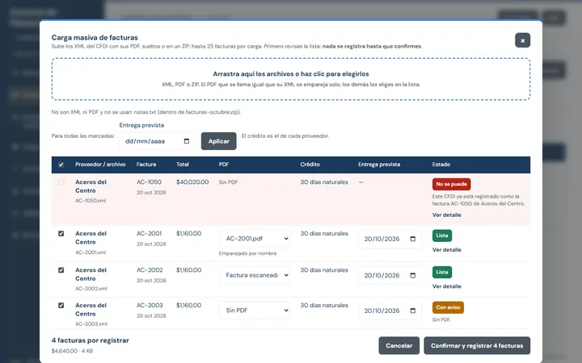Click the Cancelar button
This screenshot has width=582, height=363.
pyautogui.click(x=399, y=345)
